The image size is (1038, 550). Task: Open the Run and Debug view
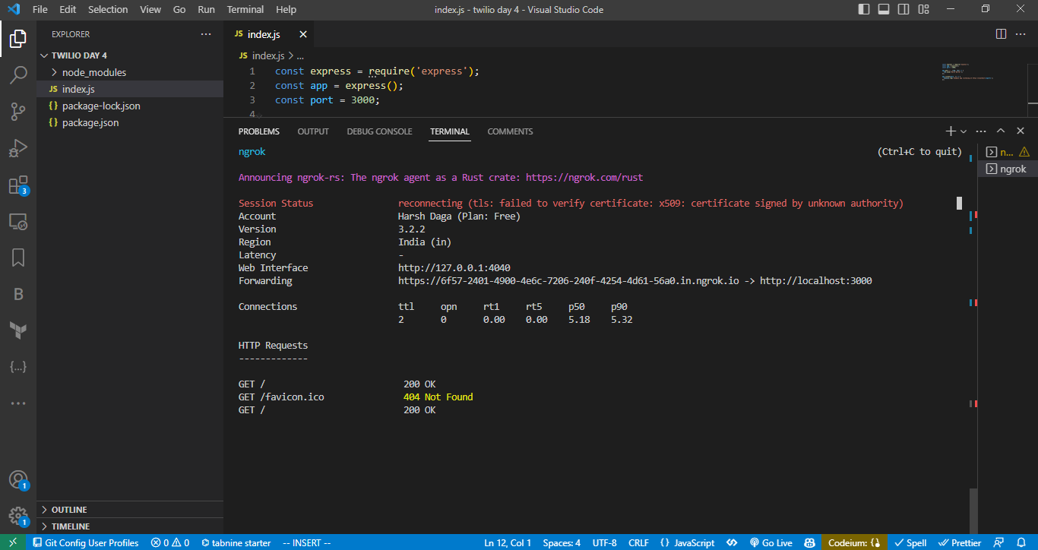pos(18,148)
